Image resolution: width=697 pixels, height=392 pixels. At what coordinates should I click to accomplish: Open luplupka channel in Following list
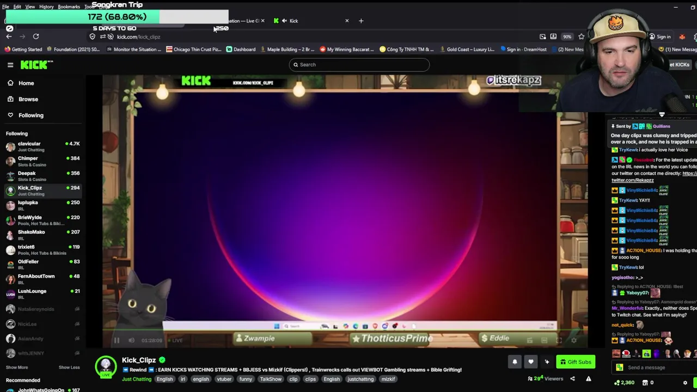42,205
